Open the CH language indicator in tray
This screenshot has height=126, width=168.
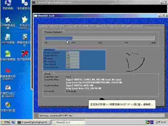tap(151, 122)
